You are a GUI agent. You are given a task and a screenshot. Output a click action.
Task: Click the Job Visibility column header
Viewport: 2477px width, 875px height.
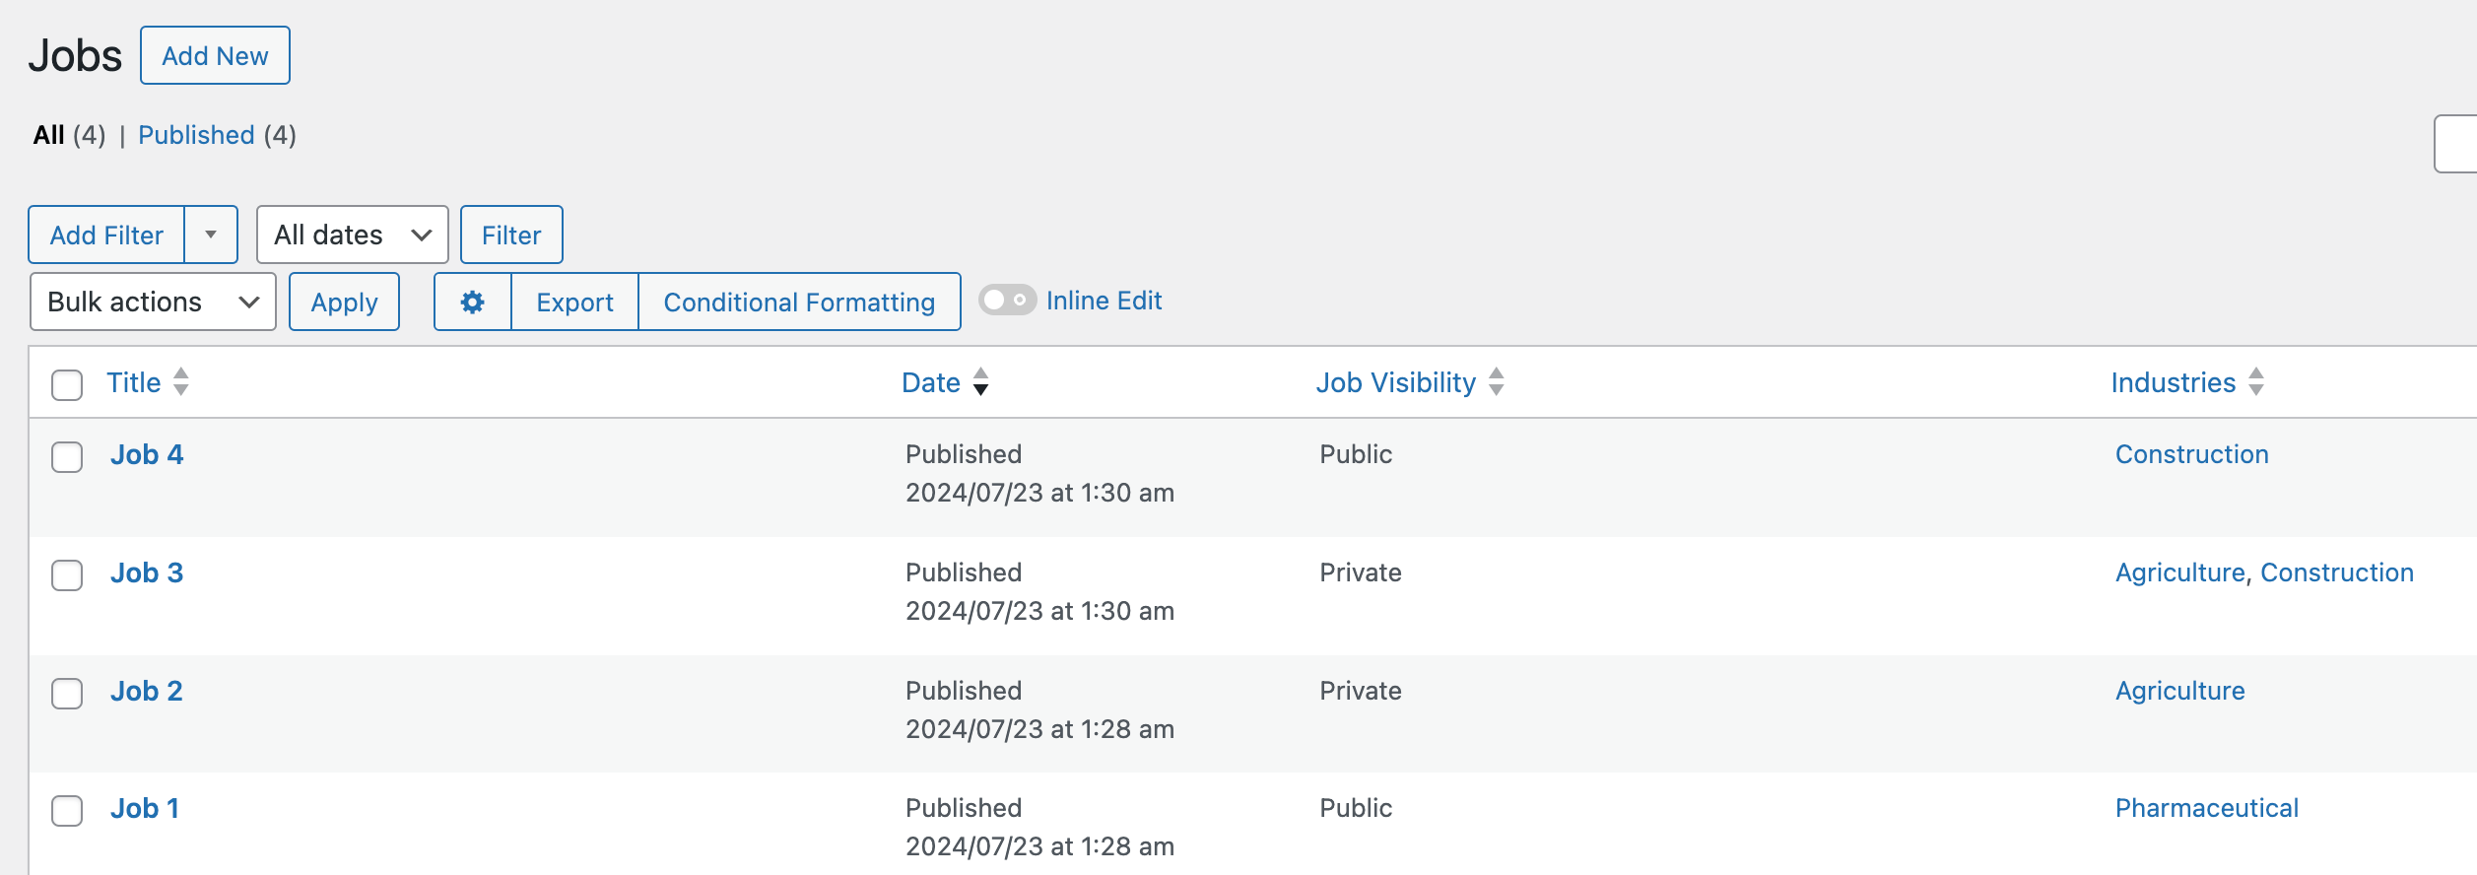[x=1396, y=382]
